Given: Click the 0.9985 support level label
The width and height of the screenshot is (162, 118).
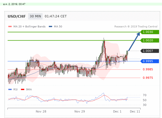Looking at the screenshot, I should (x=148, y=69).
